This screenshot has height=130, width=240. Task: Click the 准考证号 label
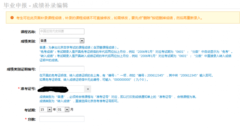point(28,89)
